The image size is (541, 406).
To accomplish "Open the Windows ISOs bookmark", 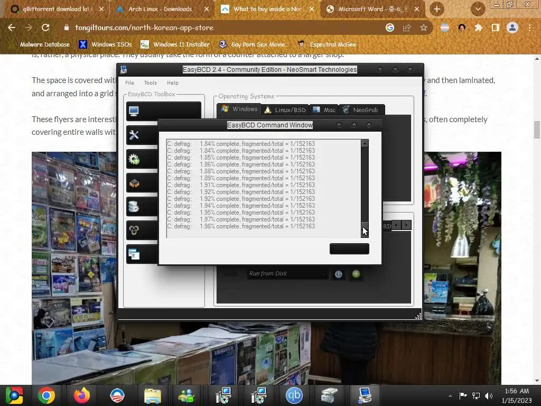I will pyautogui.click(x=106, y=44).
